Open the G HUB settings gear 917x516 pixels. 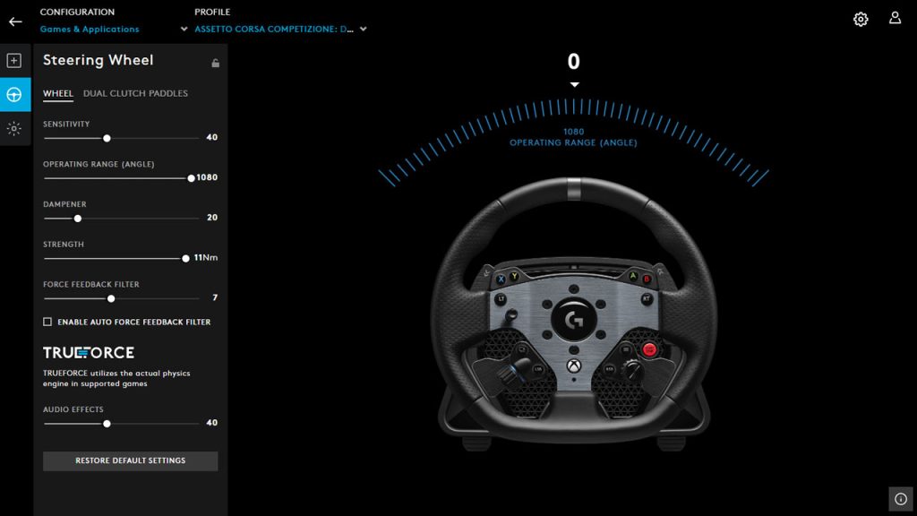tap(861, 19)
